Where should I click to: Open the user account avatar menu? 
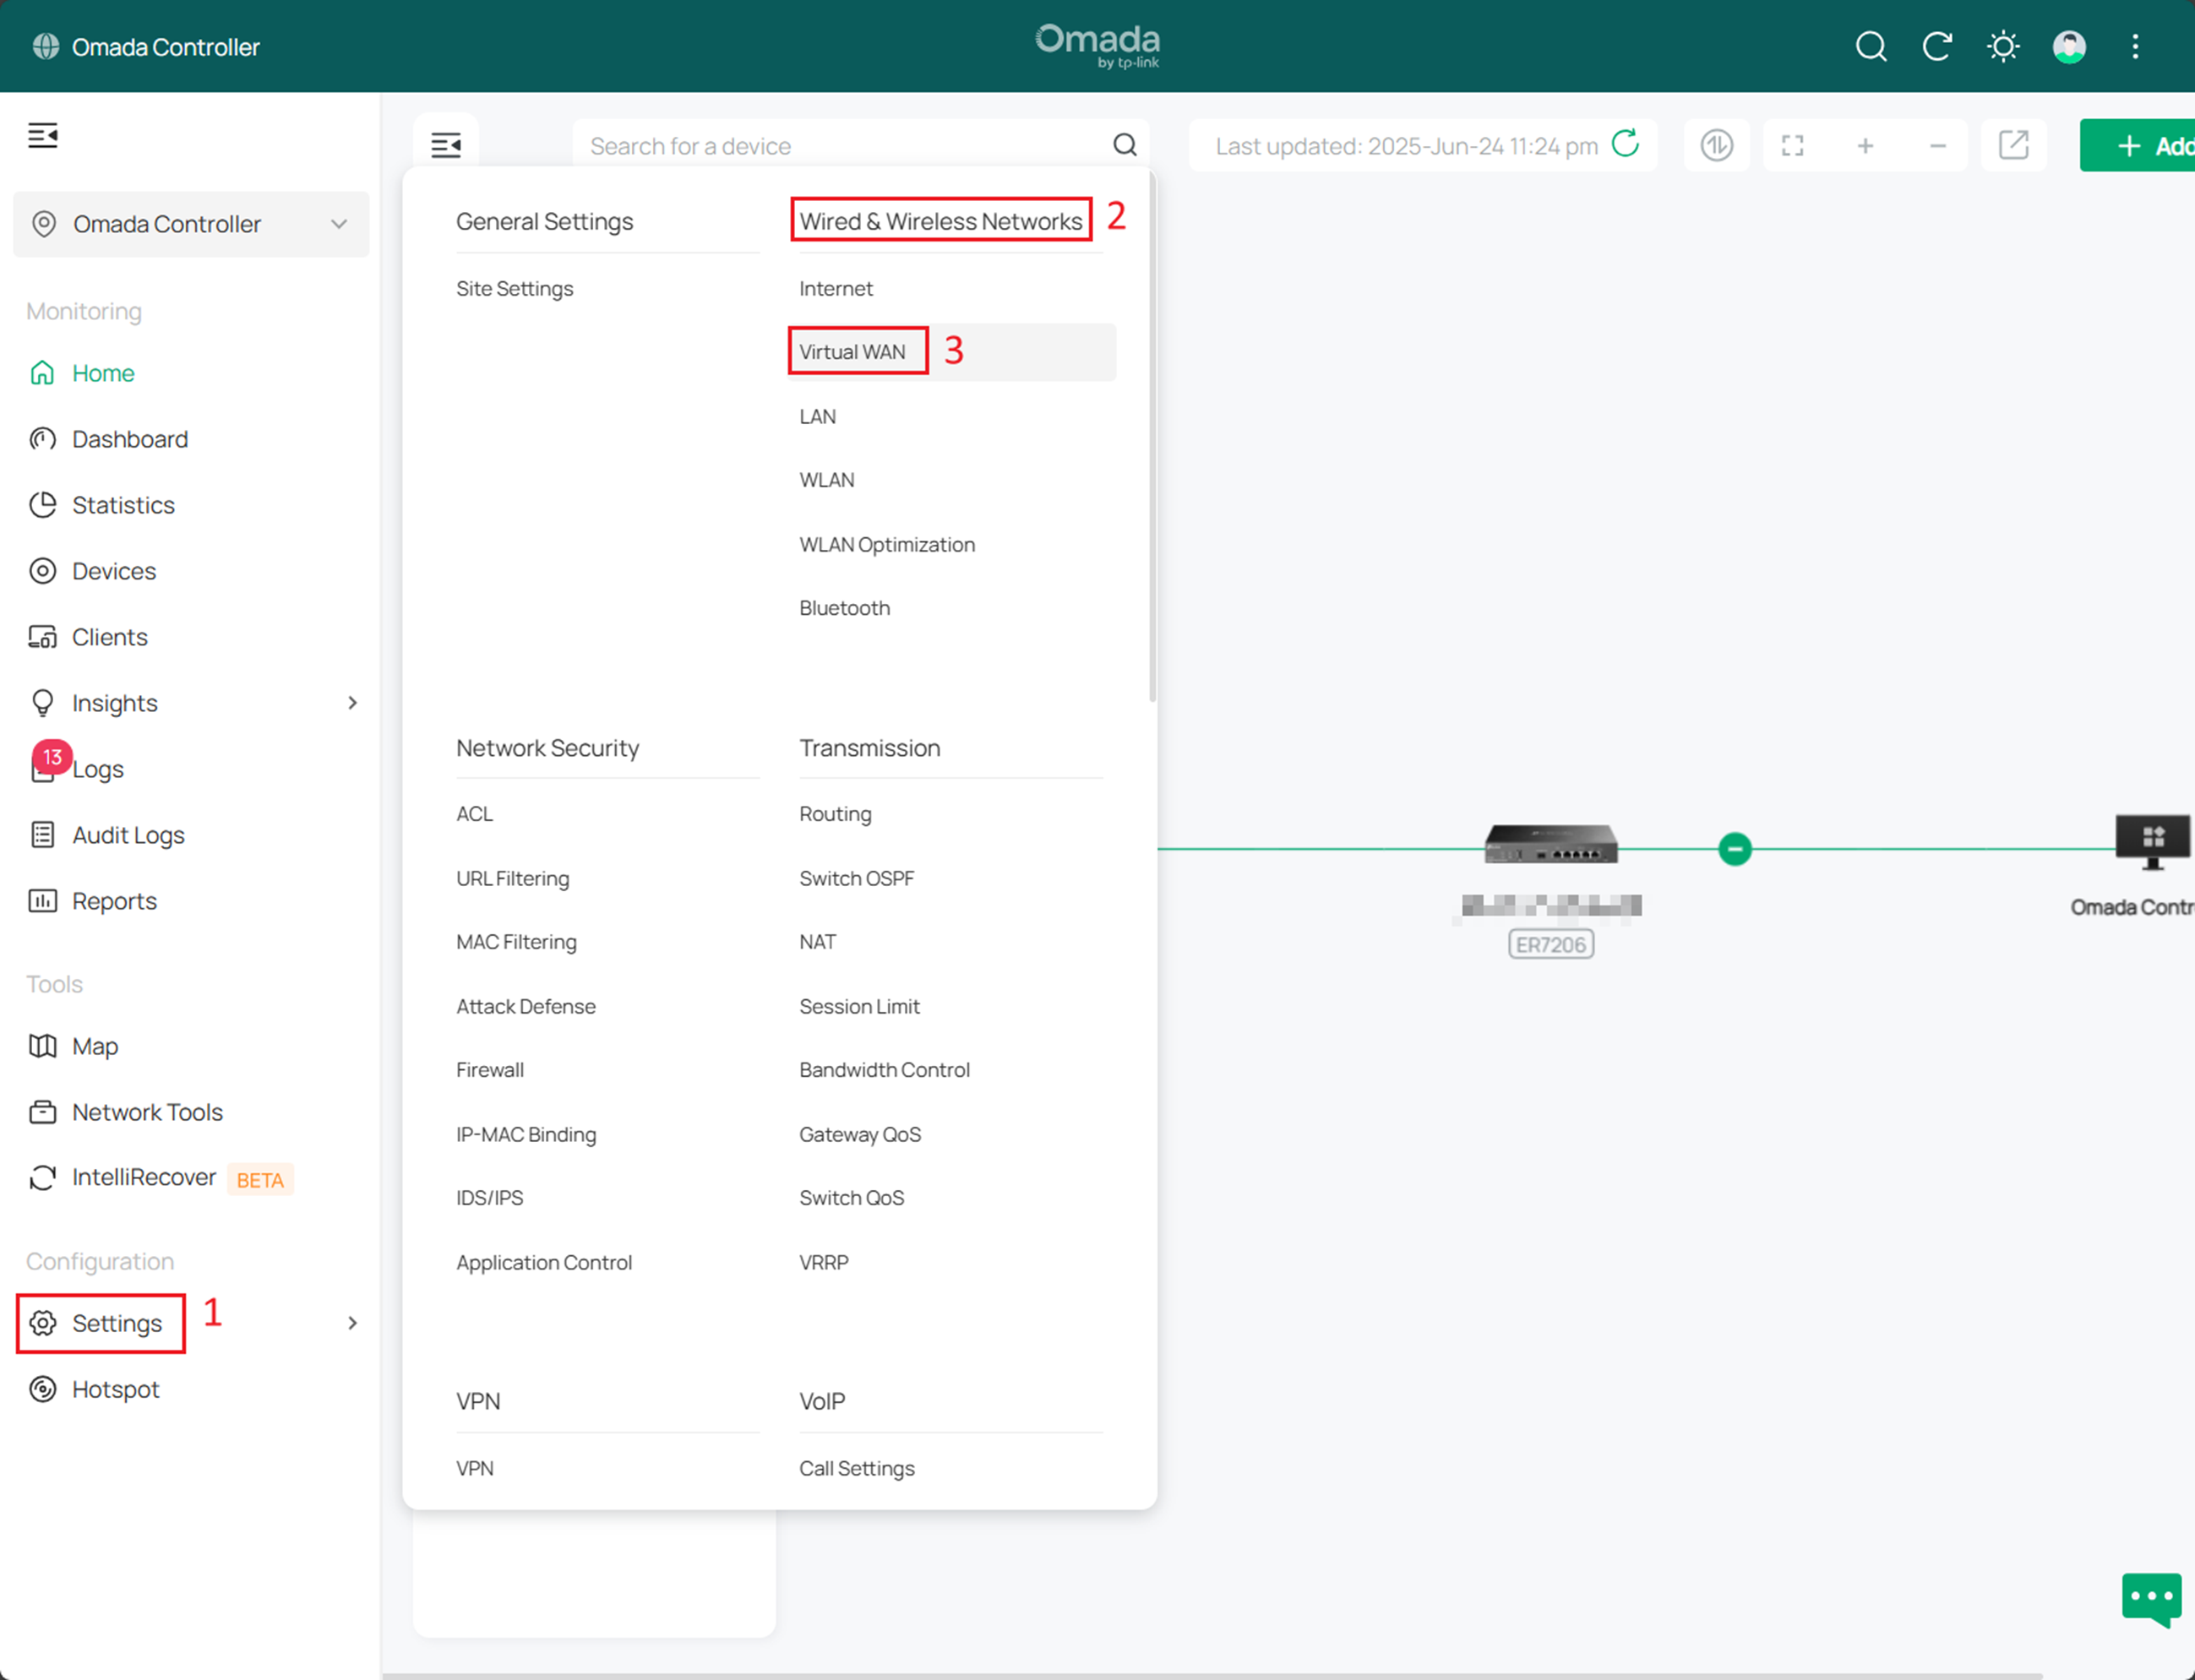coord(2069,46)
